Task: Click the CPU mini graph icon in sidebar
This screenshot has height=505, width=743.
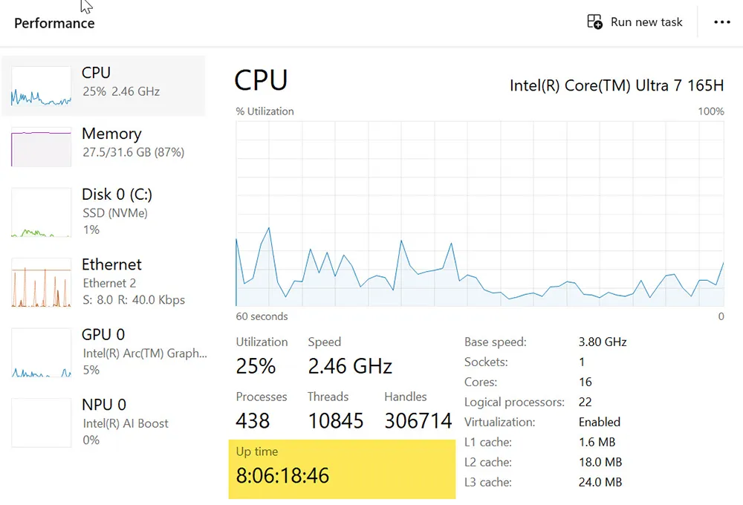Action: (40, 84)
